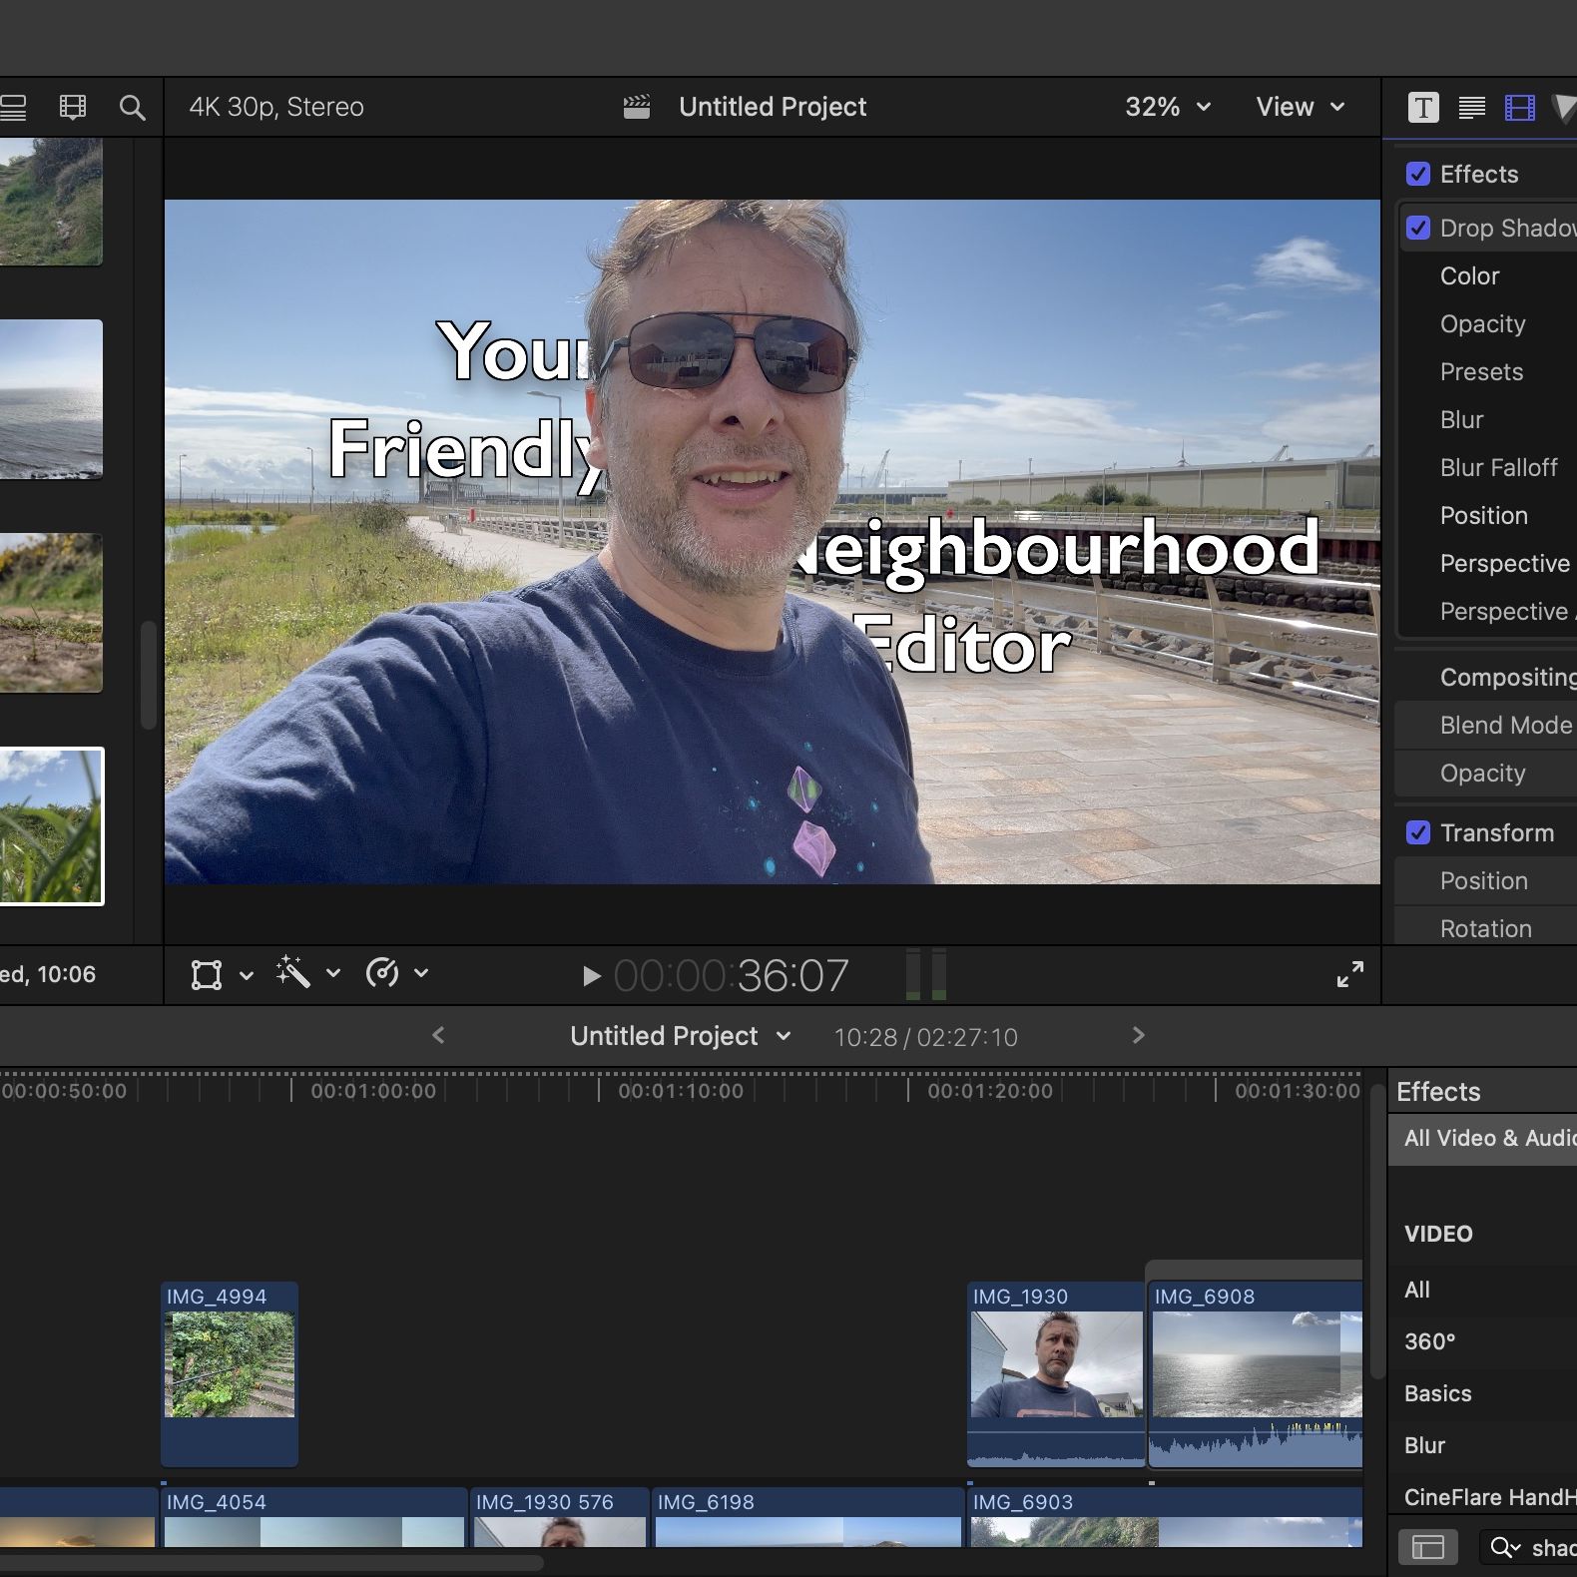1577x1577 pixels.
Task: Select the IMG_4994 clip in timeline
Action: [x=230, y=1369]
